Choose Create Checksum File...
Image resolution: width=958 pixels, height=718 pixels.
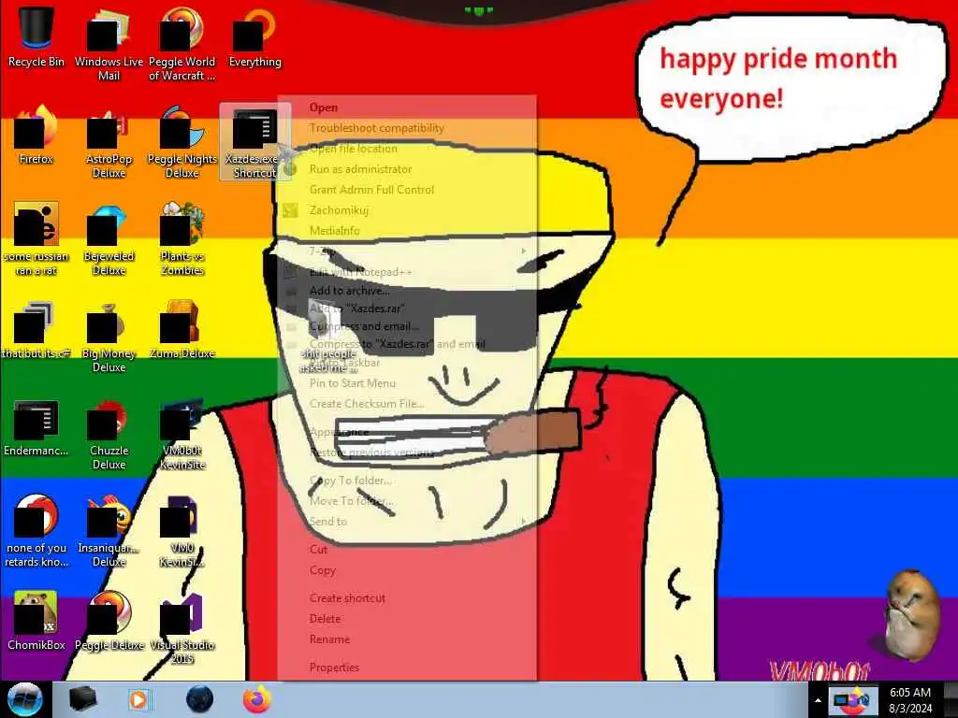pyautogui.click(x=407, y=404)
